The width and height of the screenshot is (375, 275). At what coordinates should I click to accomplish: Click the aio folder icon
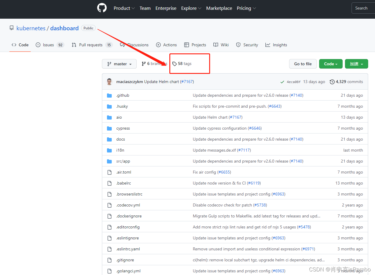(x=109, y=117)
